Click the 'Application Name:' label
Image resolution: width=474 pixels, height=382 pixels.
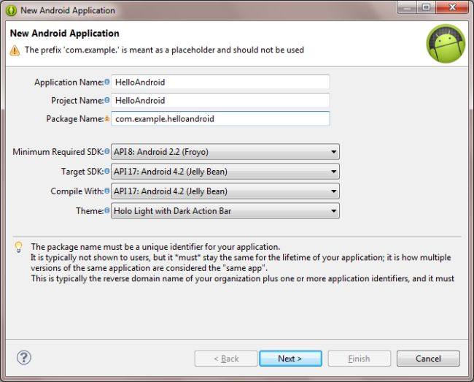(x=69, y=82)
